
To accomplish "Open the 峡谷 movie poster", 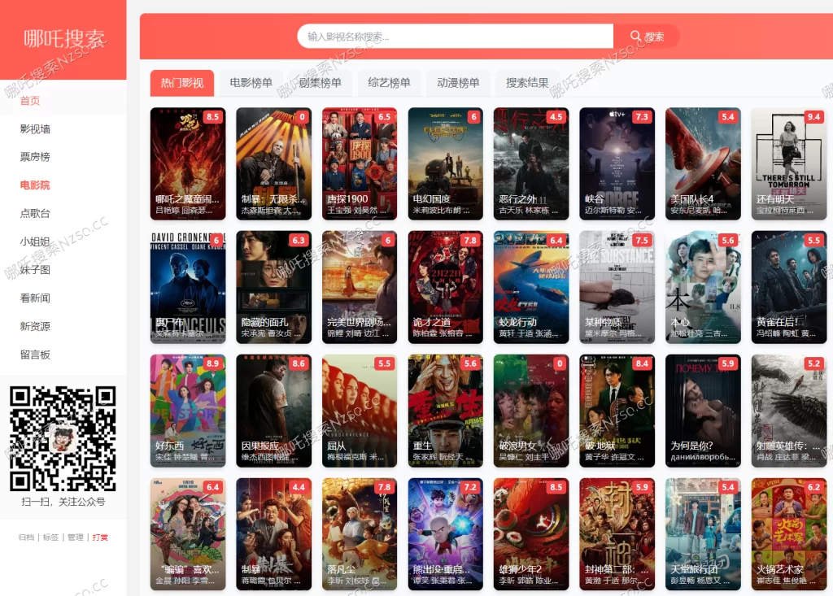I will pos(617,163).
